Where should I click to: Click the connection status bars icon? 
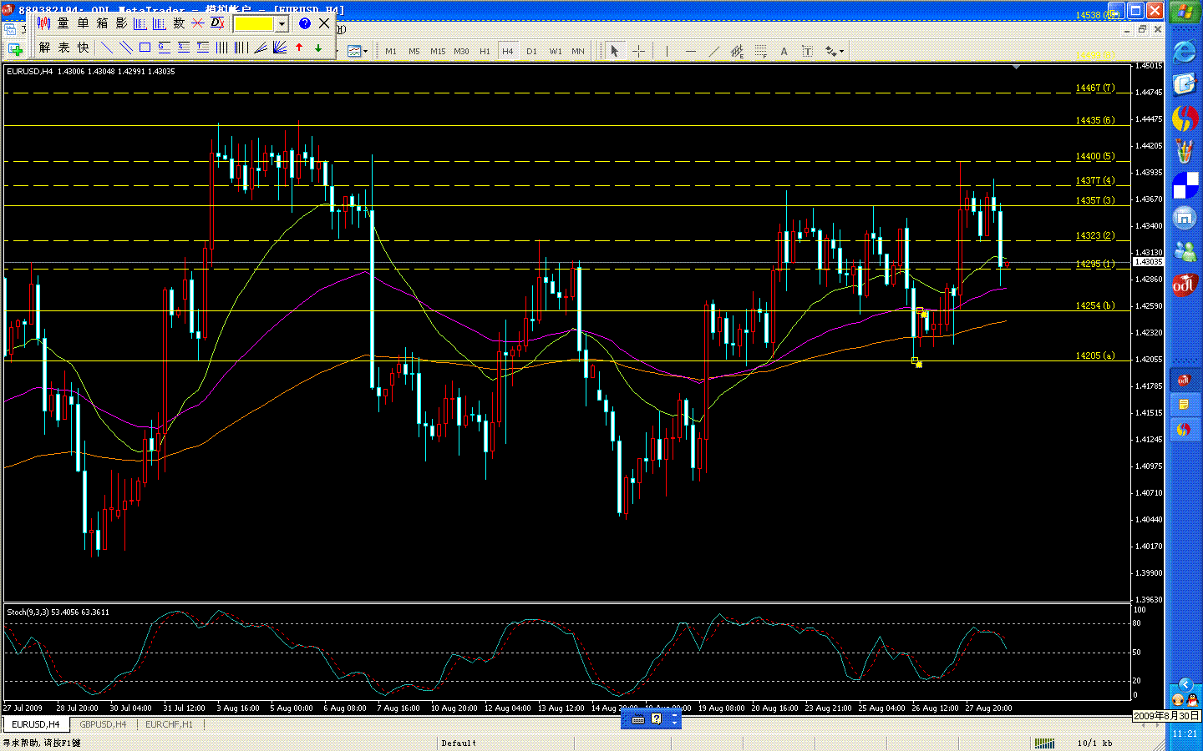point(1044,743)
